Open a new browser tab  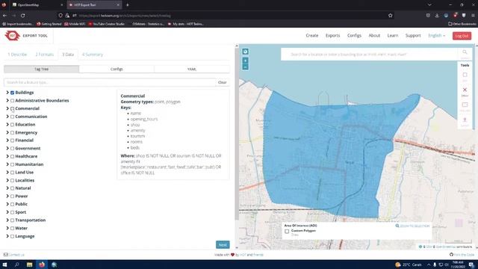(x=128, y=5)
